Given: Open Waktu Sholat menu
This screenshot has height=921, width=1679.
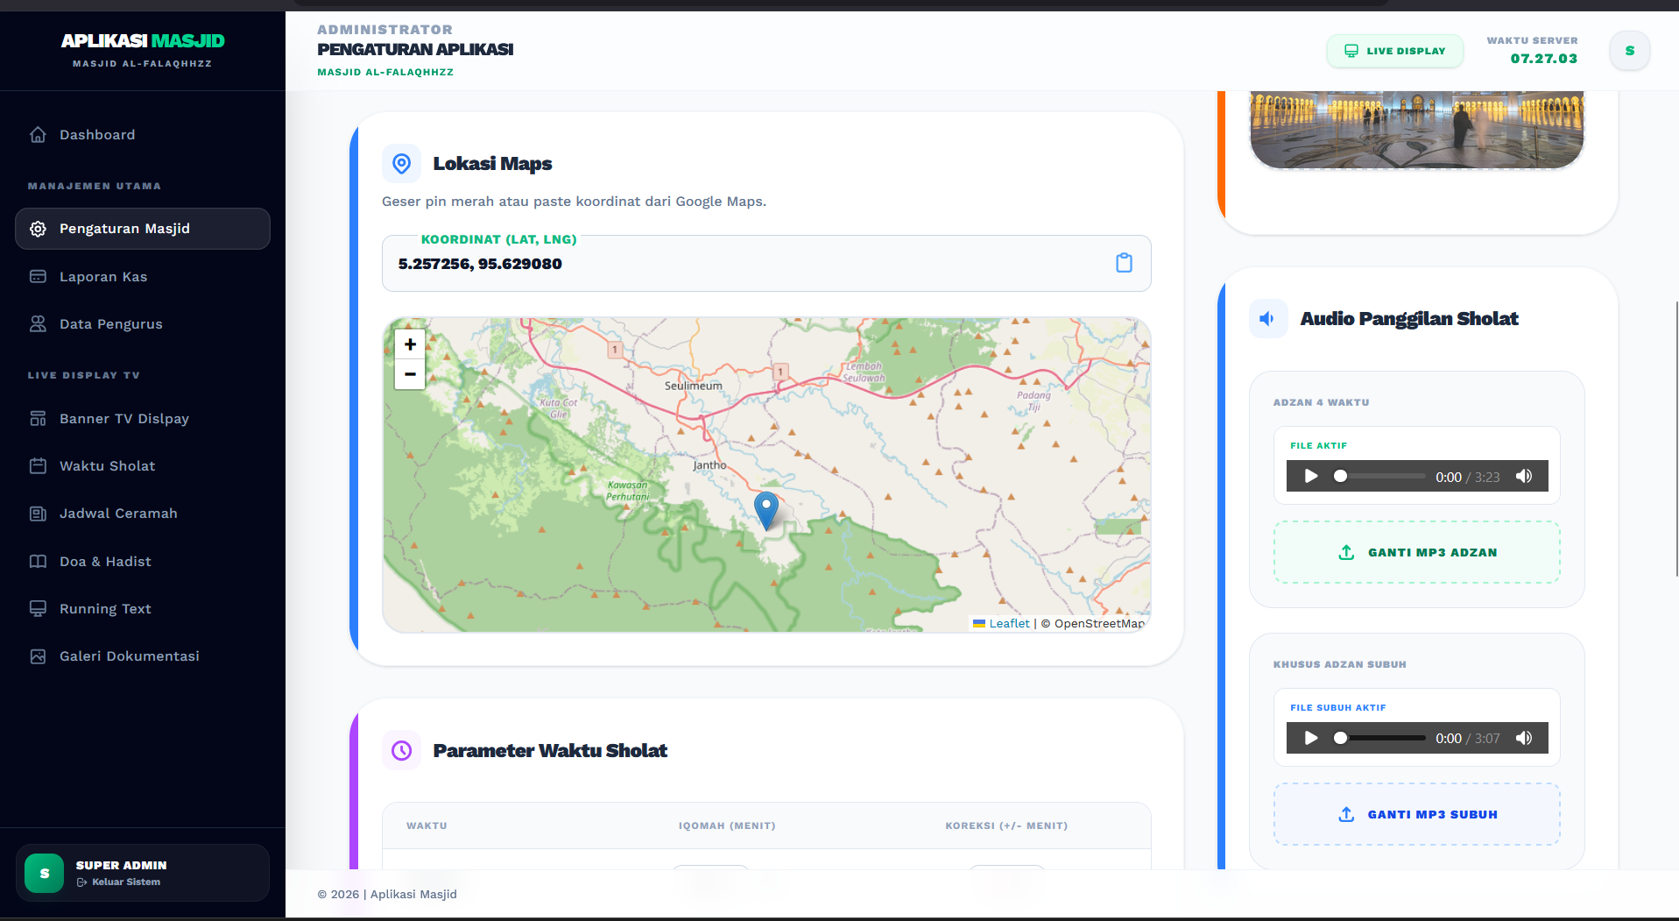Looking at the screenshot, I should click(143, 466).
